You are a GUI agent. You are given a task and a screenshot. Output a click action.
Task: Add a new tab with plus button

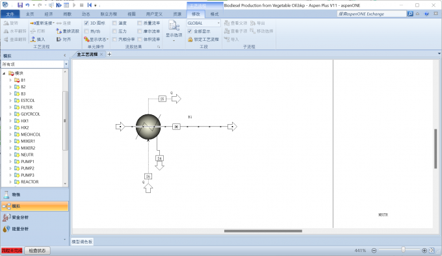(109, 55)
